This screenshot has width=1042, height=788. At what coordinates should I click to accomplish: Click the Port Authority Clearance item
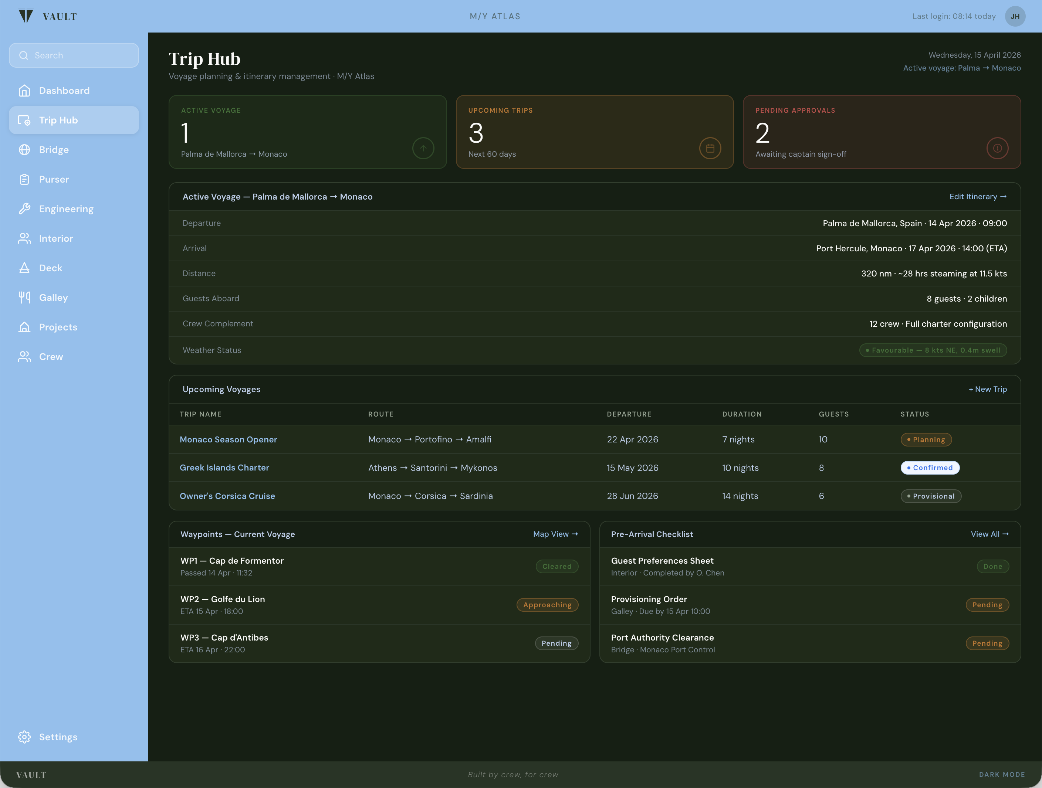click(810, 643)
